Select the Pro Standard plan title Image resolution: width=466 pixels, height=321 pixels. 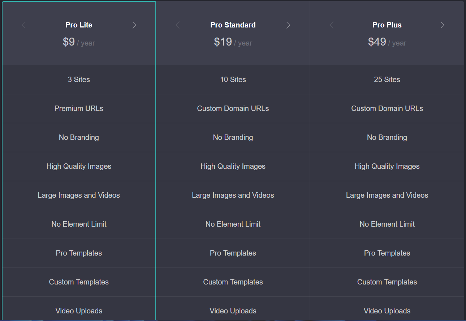tap(233, 25)
